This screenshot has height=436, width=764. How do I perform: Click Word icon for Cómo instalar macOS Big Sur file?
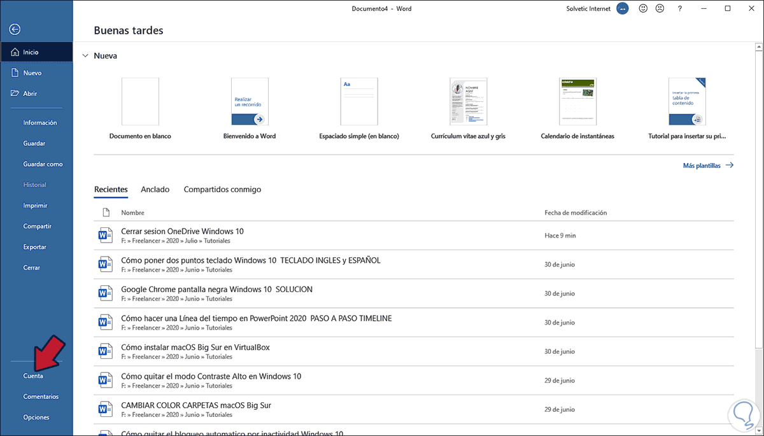pyautogui.click(x=104, y=351)
